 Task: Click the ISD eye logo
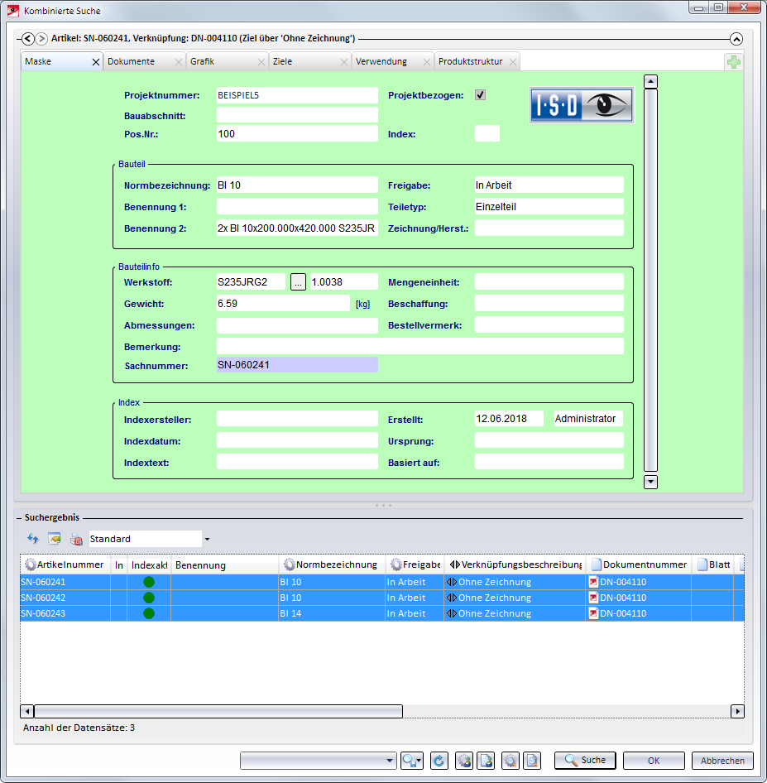582,105
